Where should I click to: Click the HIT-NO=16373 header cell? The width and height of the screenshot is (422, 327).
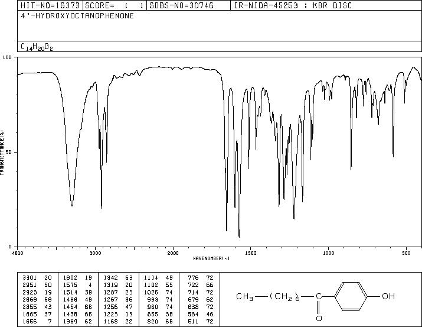pos(50,5)
